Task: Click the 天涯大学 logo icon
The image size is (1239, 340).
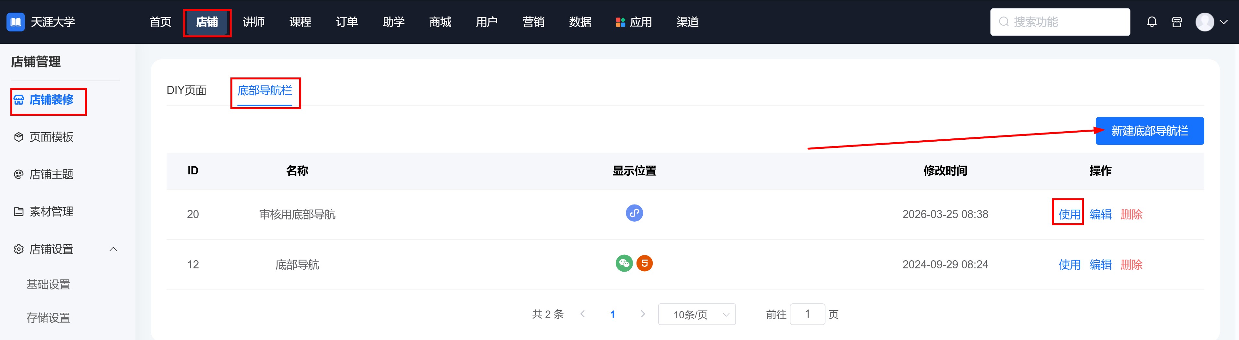Action: tap(15, 22)
